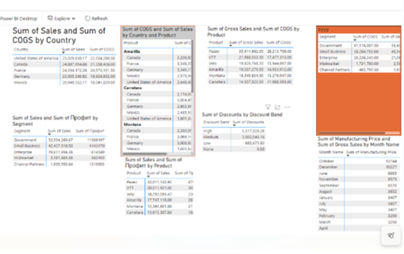Click the Explore icon in the toolbar
Viewport: 404px width, 254px height.
point(50,18)
